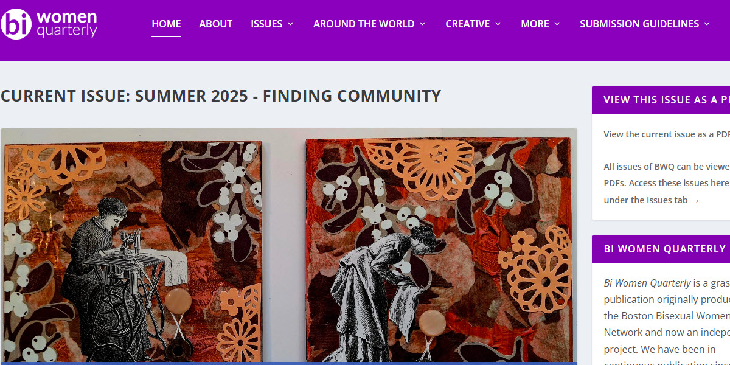This screenshot has width=730, height=365.
Task: Open the right collage artwork panel
Action: tap(439, 251)
